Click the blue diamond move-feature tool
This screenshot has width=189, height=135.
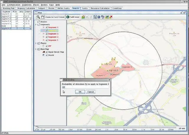[x=99, y=17]
